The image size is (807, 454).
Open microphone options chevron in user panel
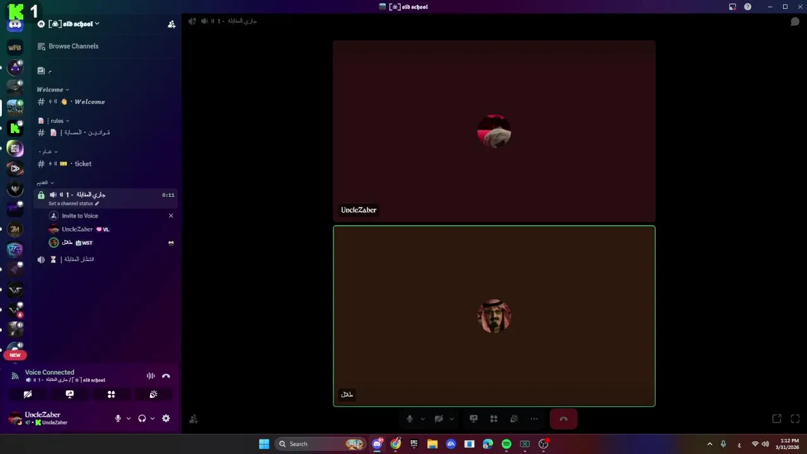[x=129, y=418]
